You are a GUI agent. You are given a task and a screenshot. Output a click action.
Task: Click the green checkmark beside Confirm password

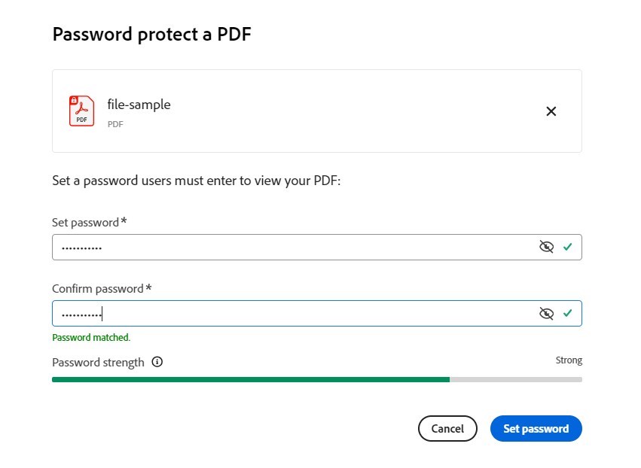tap(569, 313)
